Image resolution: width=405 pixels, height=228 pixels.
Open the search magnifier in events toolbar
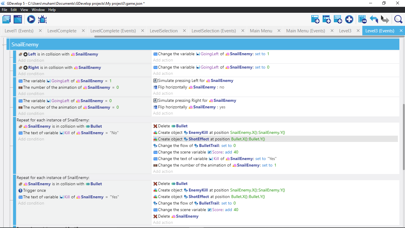pyautogui.click(x=398, y=20)
